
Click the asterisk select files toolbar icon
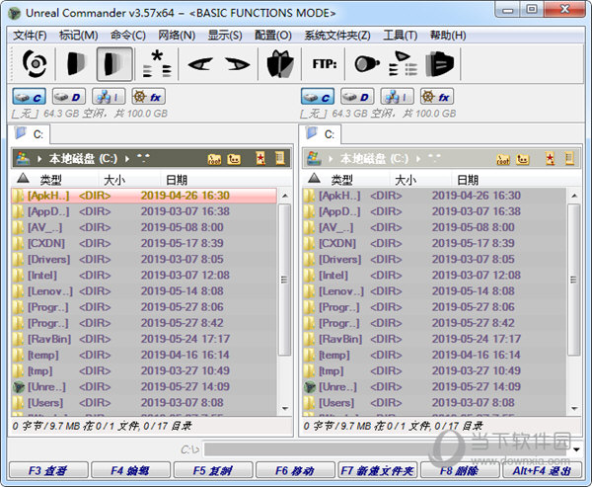[x=157, y=63]
